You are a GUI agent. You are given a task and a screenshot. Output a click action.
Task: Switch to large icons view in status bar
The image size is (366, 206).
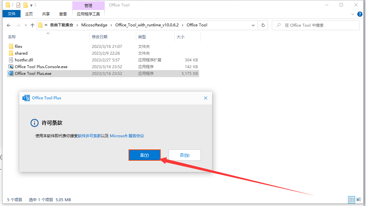(359, 200)
